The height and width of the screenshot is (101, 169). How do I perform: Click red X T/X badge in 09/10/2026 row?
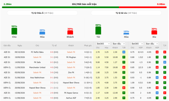[165, 52]
